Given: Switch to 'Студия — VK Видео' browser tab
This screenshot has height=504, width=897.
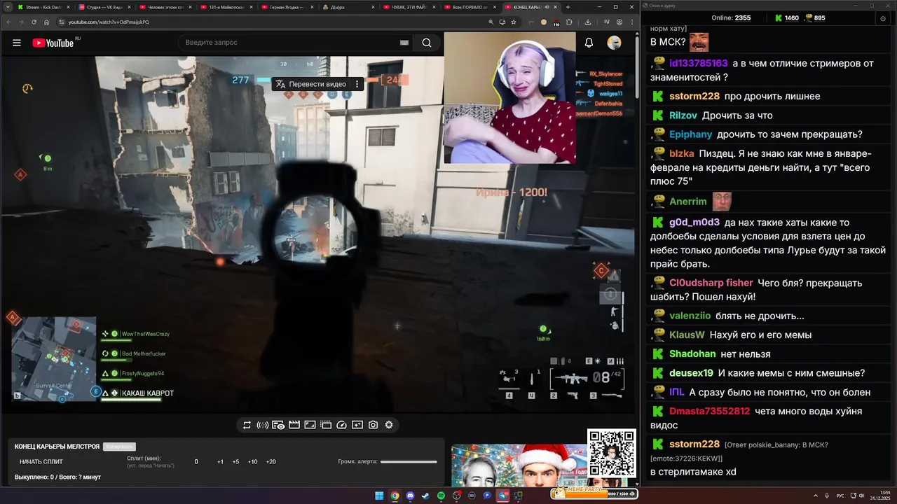Looking at the screenshot, I should pos(104,7).
